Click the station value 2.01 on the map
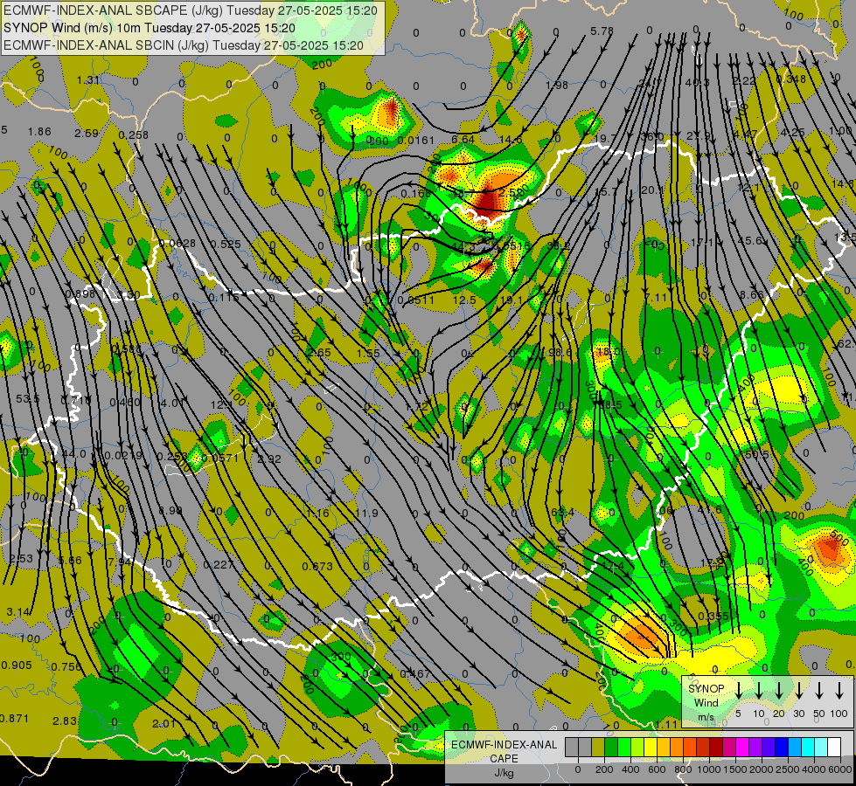Image resolution: width=856 pixels, height=786 pixels. click(164, 724)
